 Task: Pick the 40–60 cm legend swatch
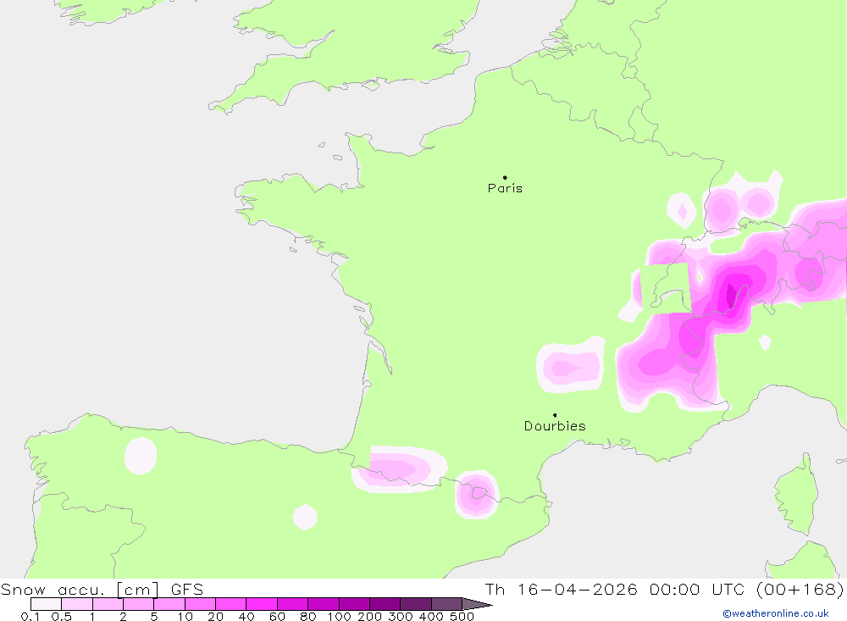click(x=262, y=604)
